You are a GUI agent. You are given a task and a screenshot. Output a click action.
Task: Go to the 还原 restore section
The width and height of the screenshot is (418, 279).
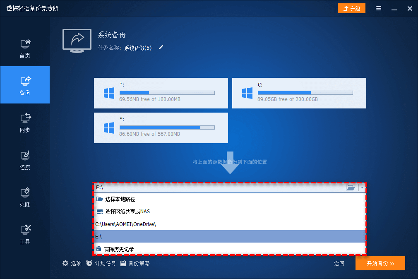(x=25, y=160)
